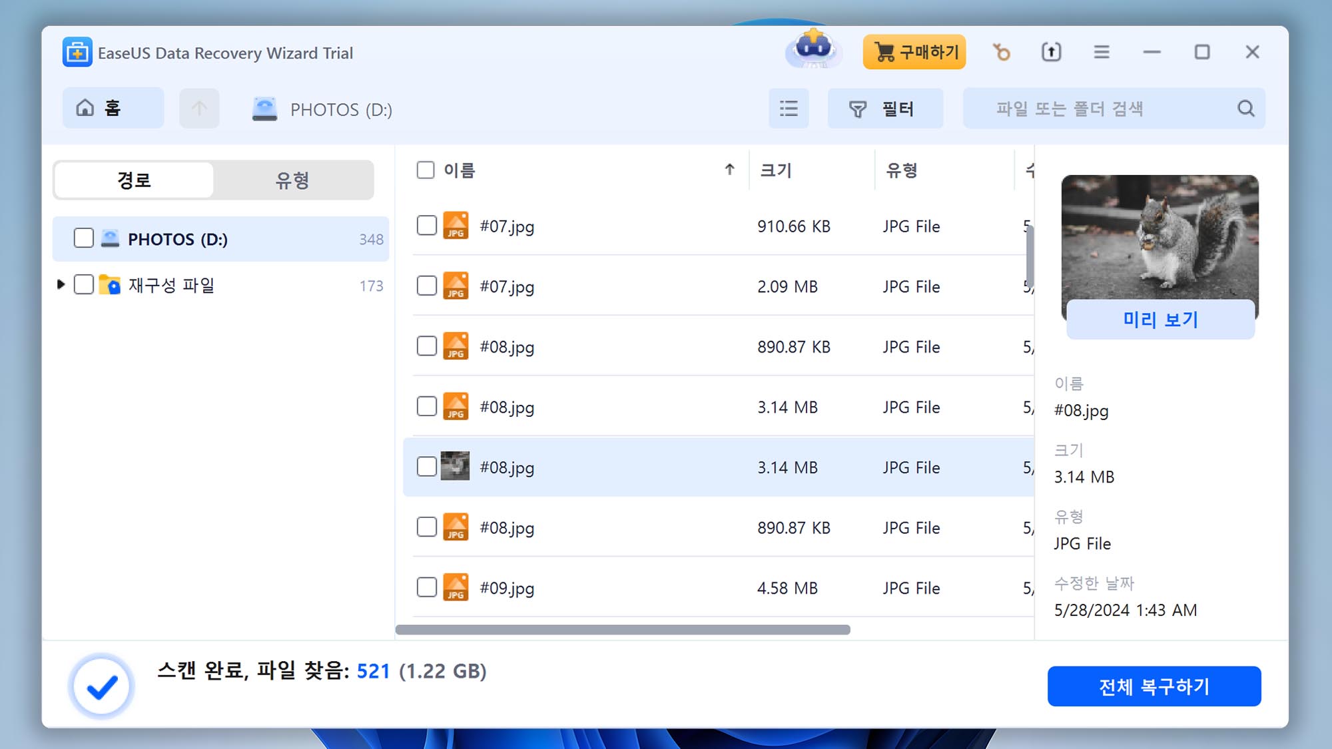Check the select-all checkbox in the header row

(425, 170)
